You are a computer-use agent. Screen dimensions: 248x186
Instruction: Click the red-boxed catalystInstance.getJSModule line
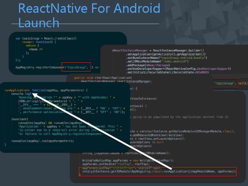(158, 171)
